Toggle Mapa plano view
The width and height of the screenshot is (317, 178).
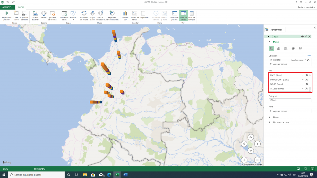[92, 16]
